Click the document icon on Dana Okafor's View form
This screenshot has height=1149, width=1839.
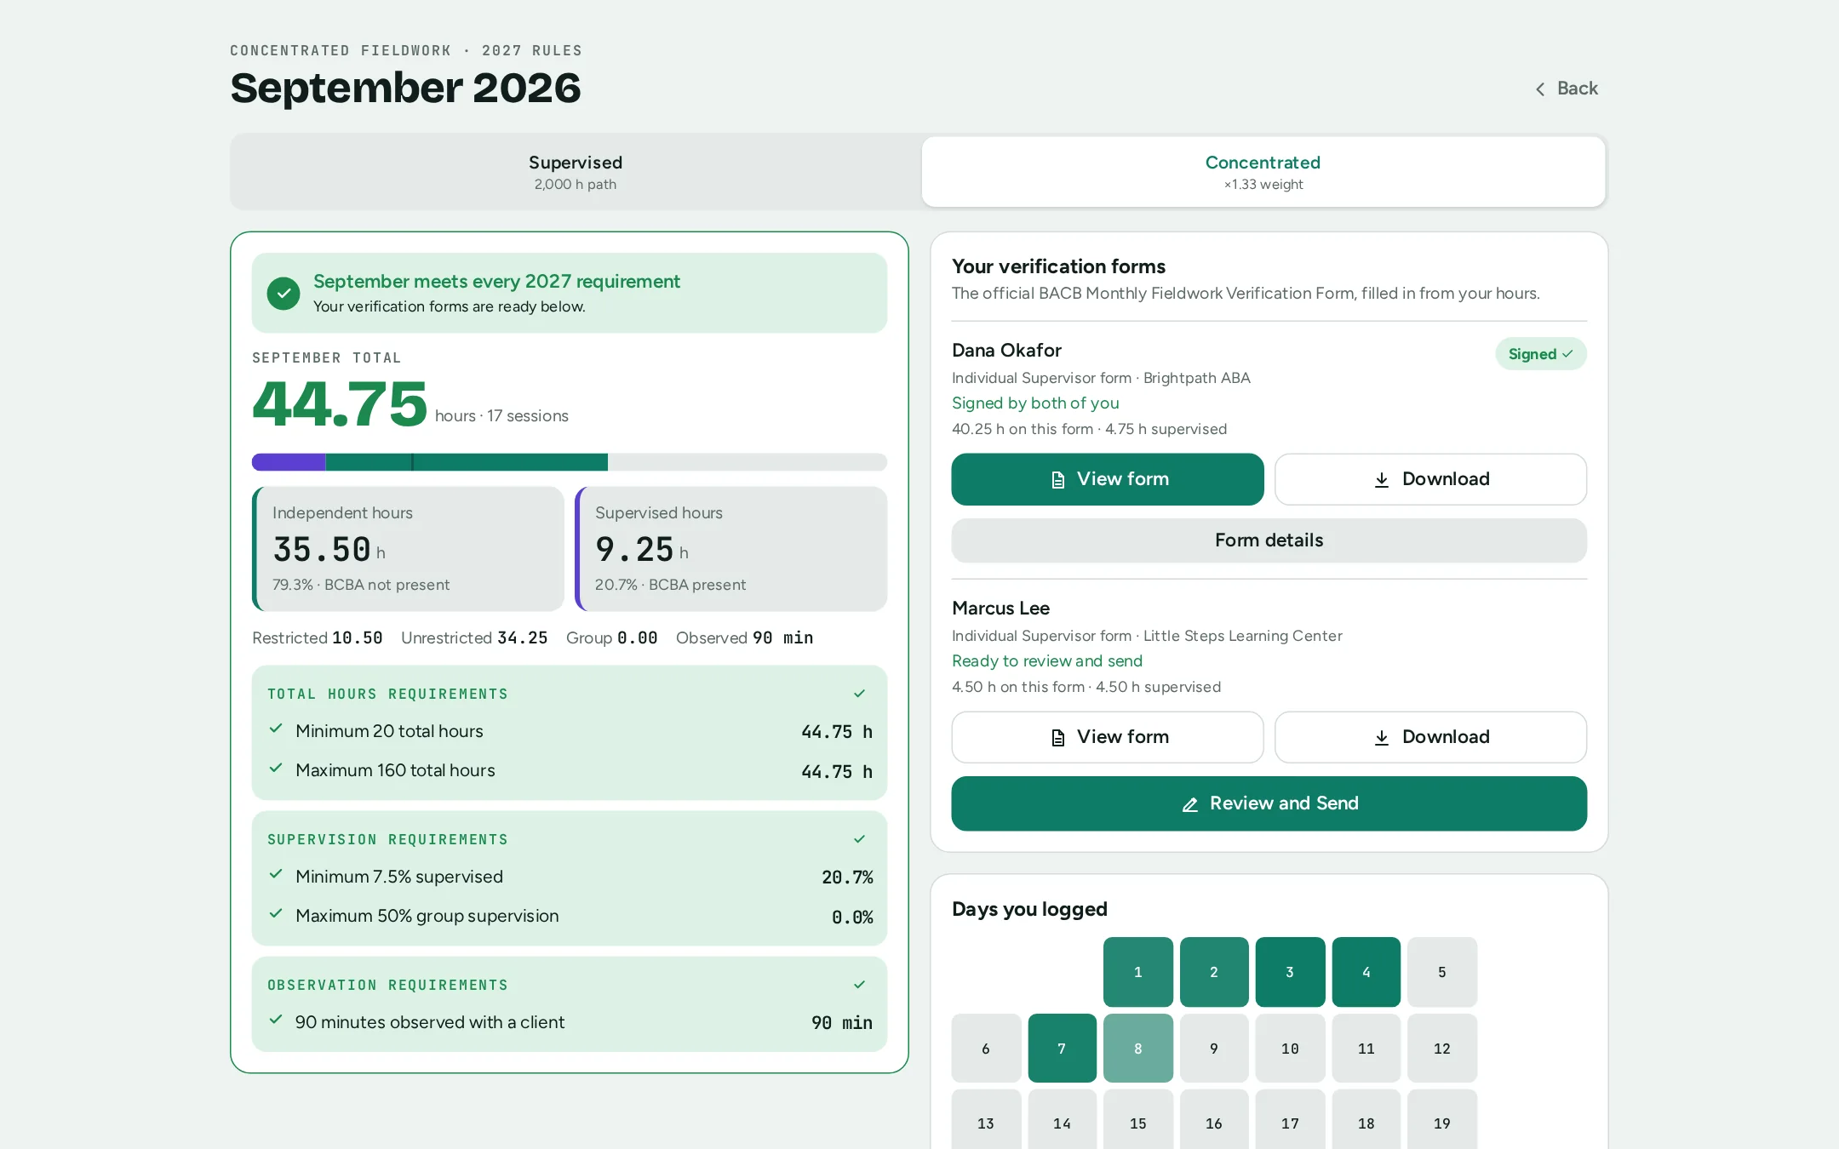point(1057,480)
